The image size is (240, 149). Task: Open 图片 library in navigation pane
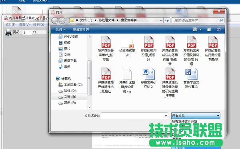64,49
